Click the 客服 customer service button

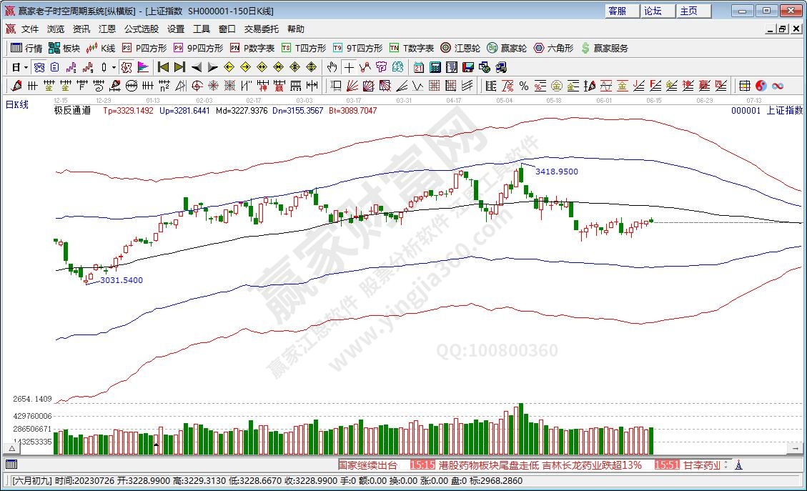617,11
